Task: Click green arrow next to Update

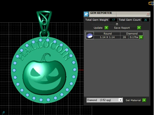Action: [107, 28]
